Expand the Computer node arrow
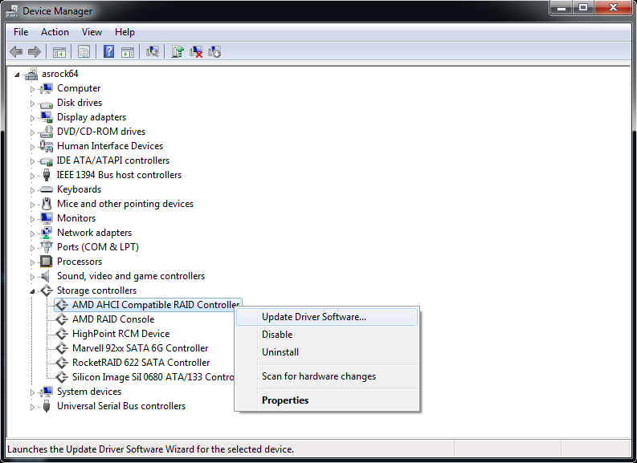The width and height of the screenshot is (637, 463). click(x=32, y=89)
